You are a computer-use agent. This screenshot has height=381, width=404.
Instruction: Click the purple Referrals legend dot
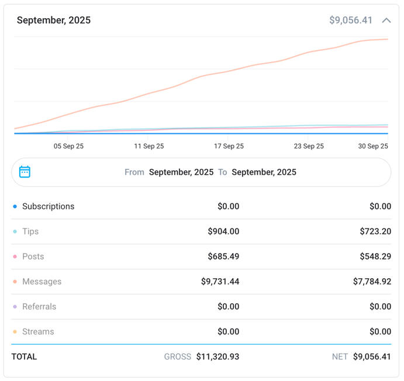tap(15, 307)
